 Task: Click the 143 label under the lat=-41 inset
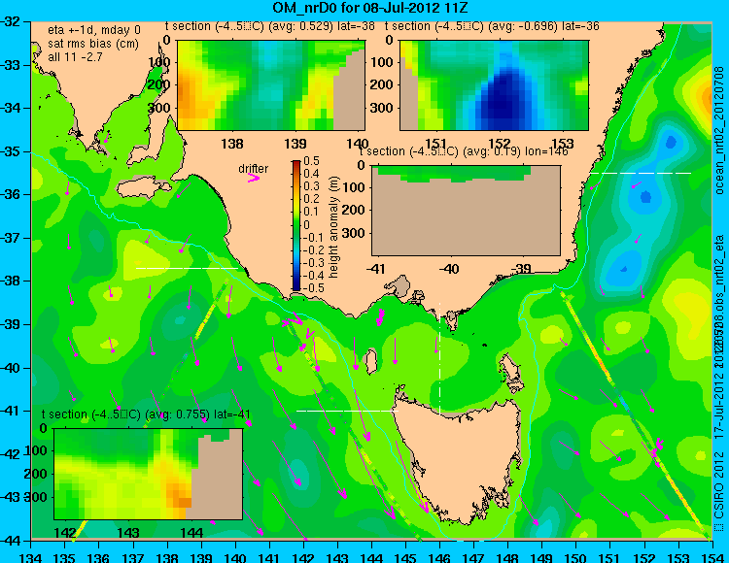click(x=128, y=532)
